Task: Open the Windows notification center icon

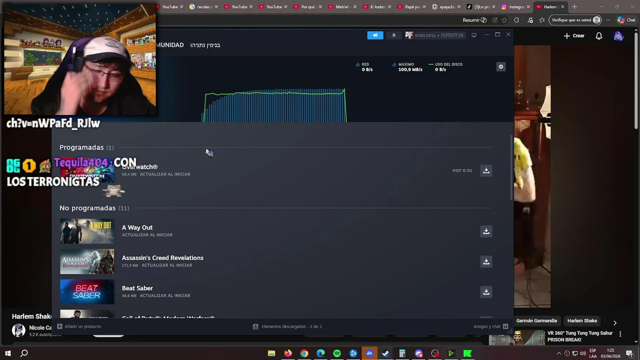Action: point(630,353)
